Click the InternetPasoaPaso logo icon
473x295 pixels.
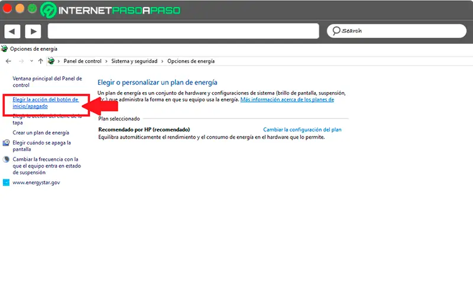click(48, 10)
